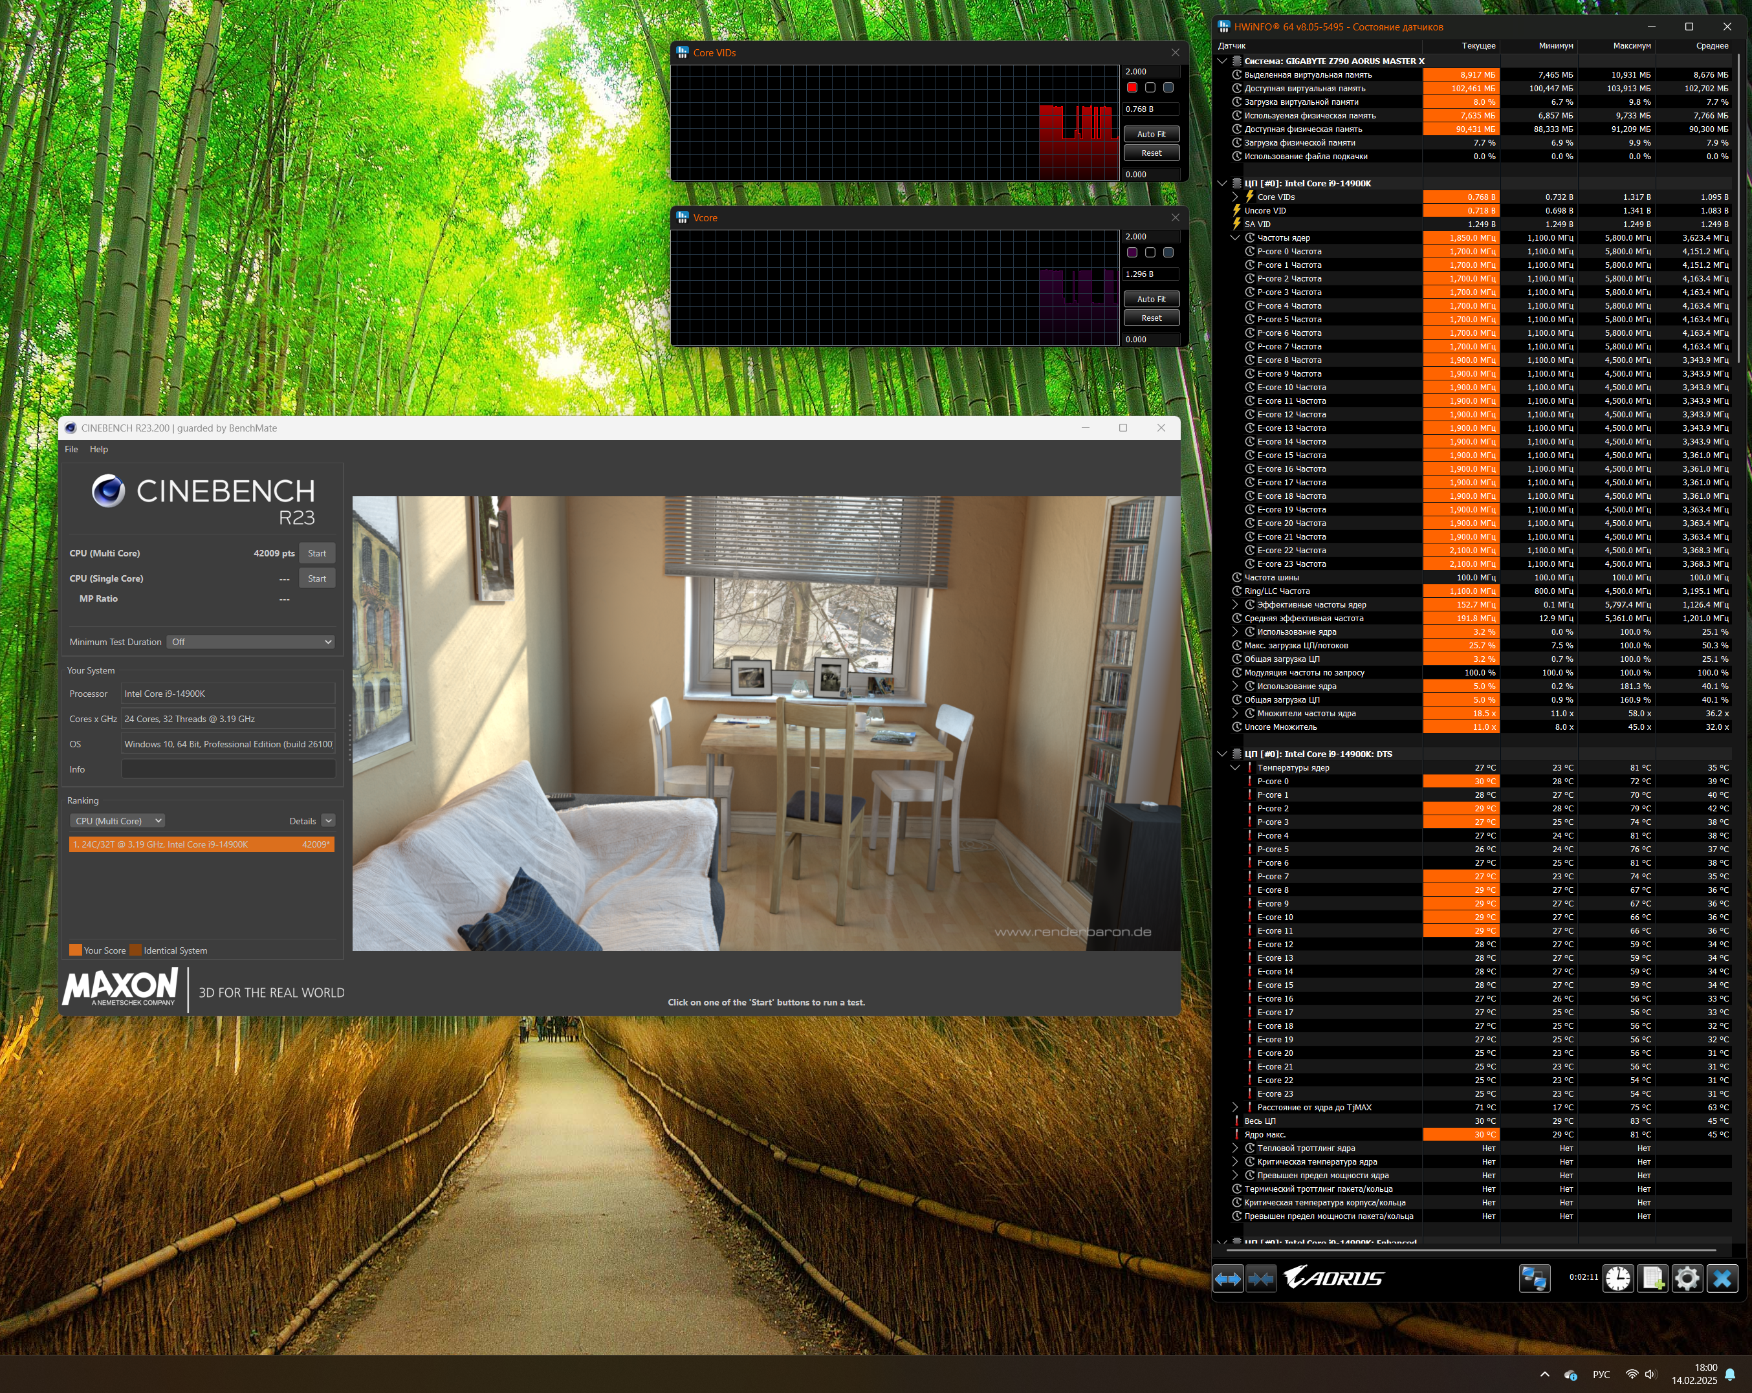Screen dimensions: 1752x1393
Task: Close sensors with blue X icon
Action: coord(1722,1278)
